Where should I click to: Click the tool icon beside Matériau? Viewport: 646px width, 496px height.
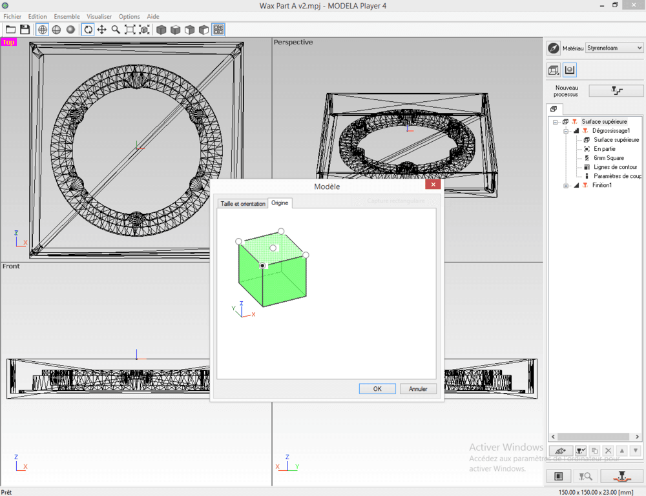coord(554,48)
